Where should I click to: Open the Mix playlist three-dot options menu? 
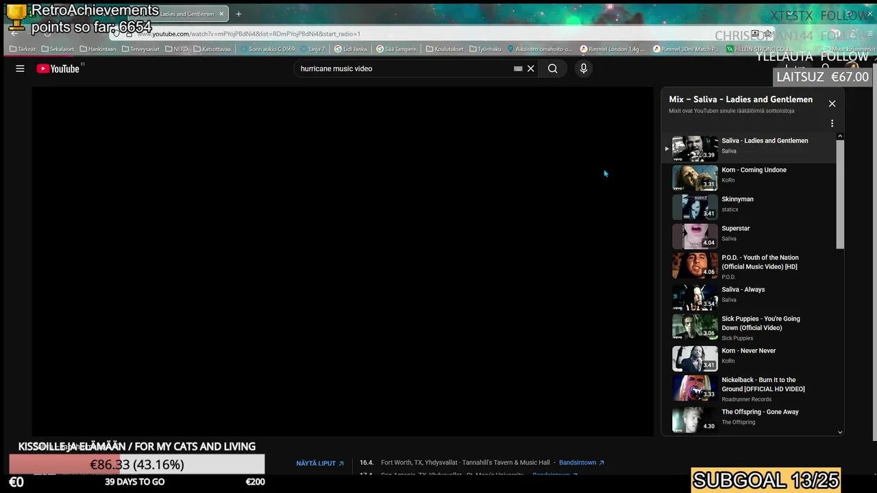(x=832, y=123)
